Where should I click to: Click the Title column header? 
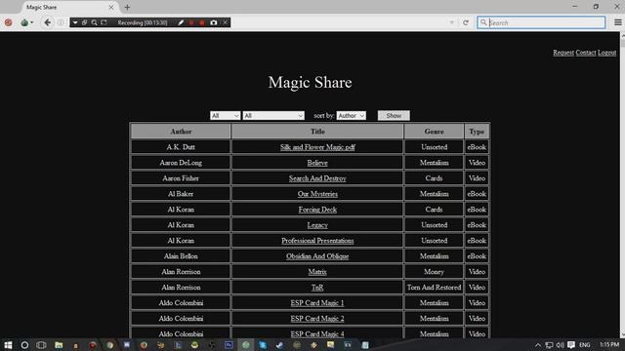coord(317,132)
